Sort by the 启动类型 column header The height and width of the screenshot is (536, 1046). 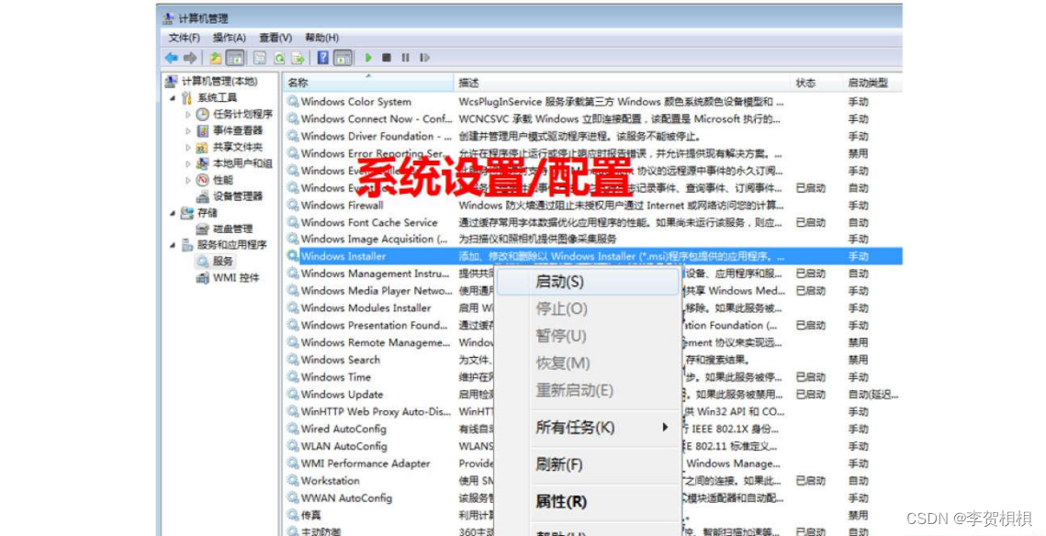pos(872,83)
